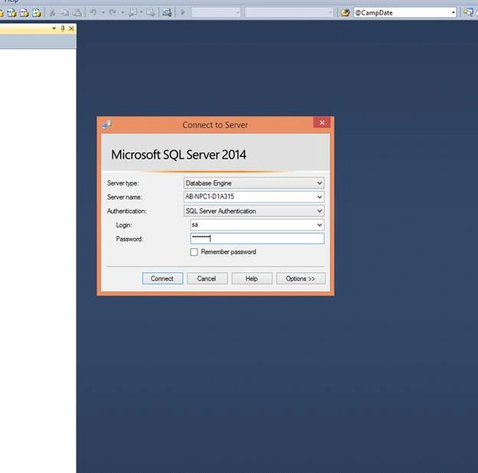Click the Cancel button
This screenshot has height=473, width=478.
point(207,278)
